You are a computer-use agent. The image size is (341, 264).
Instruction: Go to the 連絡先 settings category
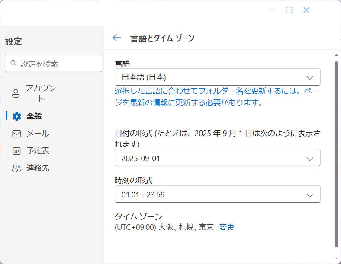coord(38,168)
